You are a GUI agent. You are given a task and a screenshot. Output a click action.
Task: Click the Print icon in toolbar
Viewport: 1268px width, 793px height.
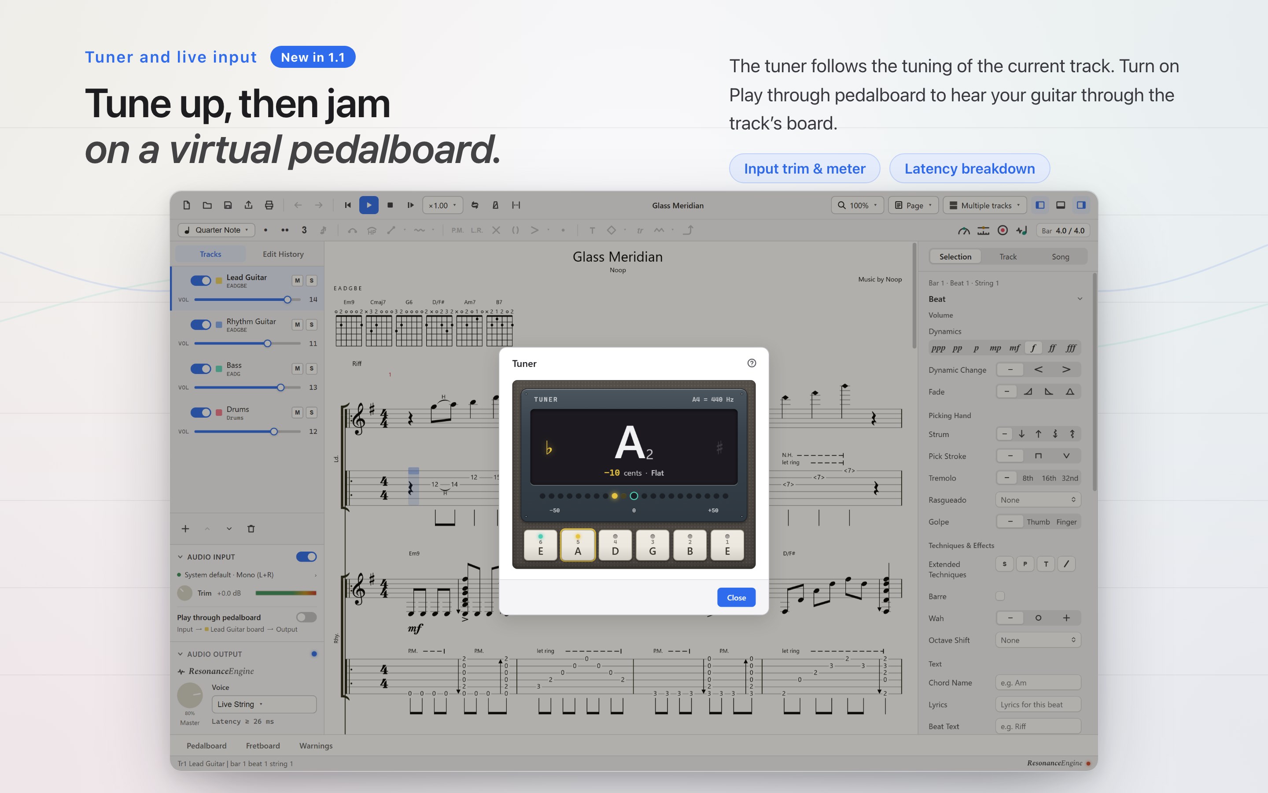(269, 205)
